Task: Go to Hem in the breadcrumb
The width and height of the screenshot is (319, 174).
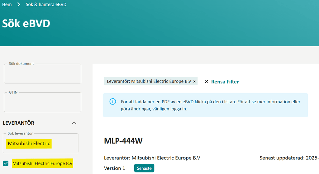Action: (x=7, y=4)
